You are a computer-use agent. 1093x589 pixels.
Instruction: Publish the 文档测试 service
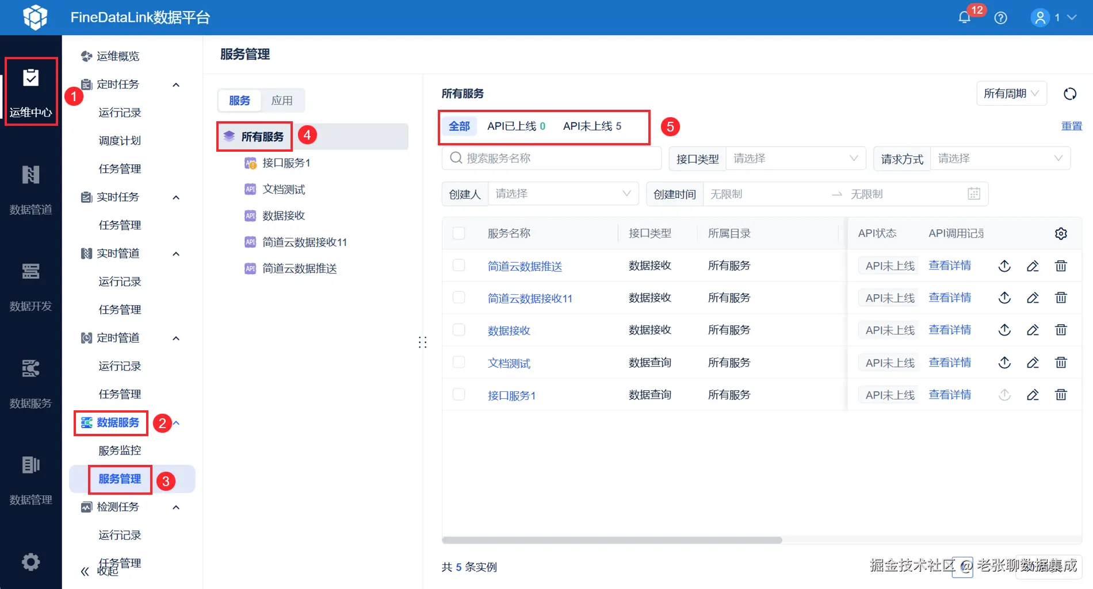1004,363
